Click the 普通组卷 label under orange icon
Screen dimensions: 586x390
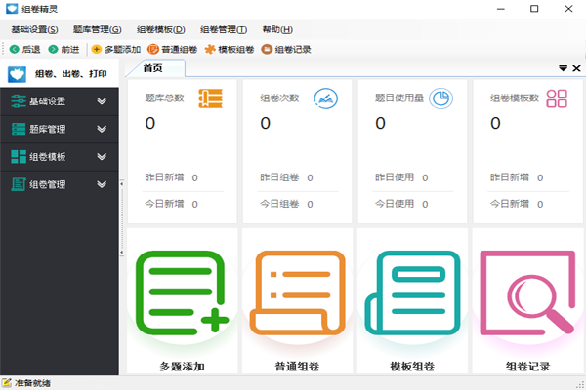pyautogui.click(x=298, y=367)
